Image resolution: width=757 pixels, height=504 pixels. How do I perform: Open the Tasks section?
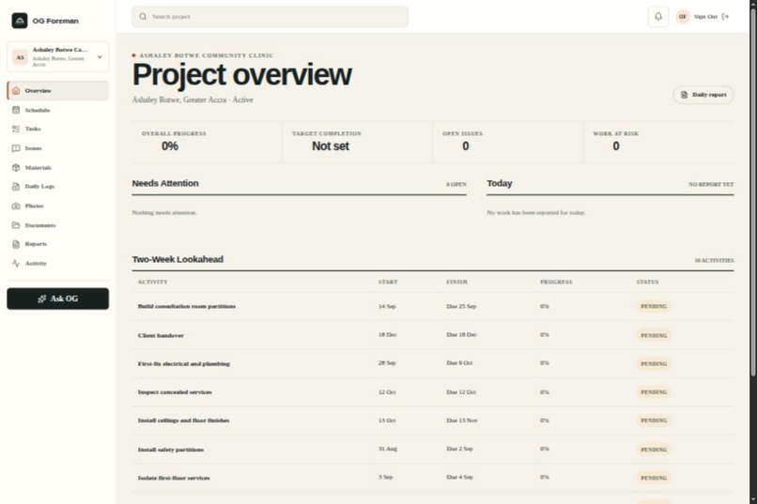coord(58,129)
